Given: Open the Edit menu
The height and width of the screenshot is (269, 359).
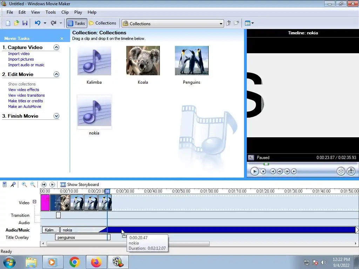Looking at the screenshot, I should 22,12.
